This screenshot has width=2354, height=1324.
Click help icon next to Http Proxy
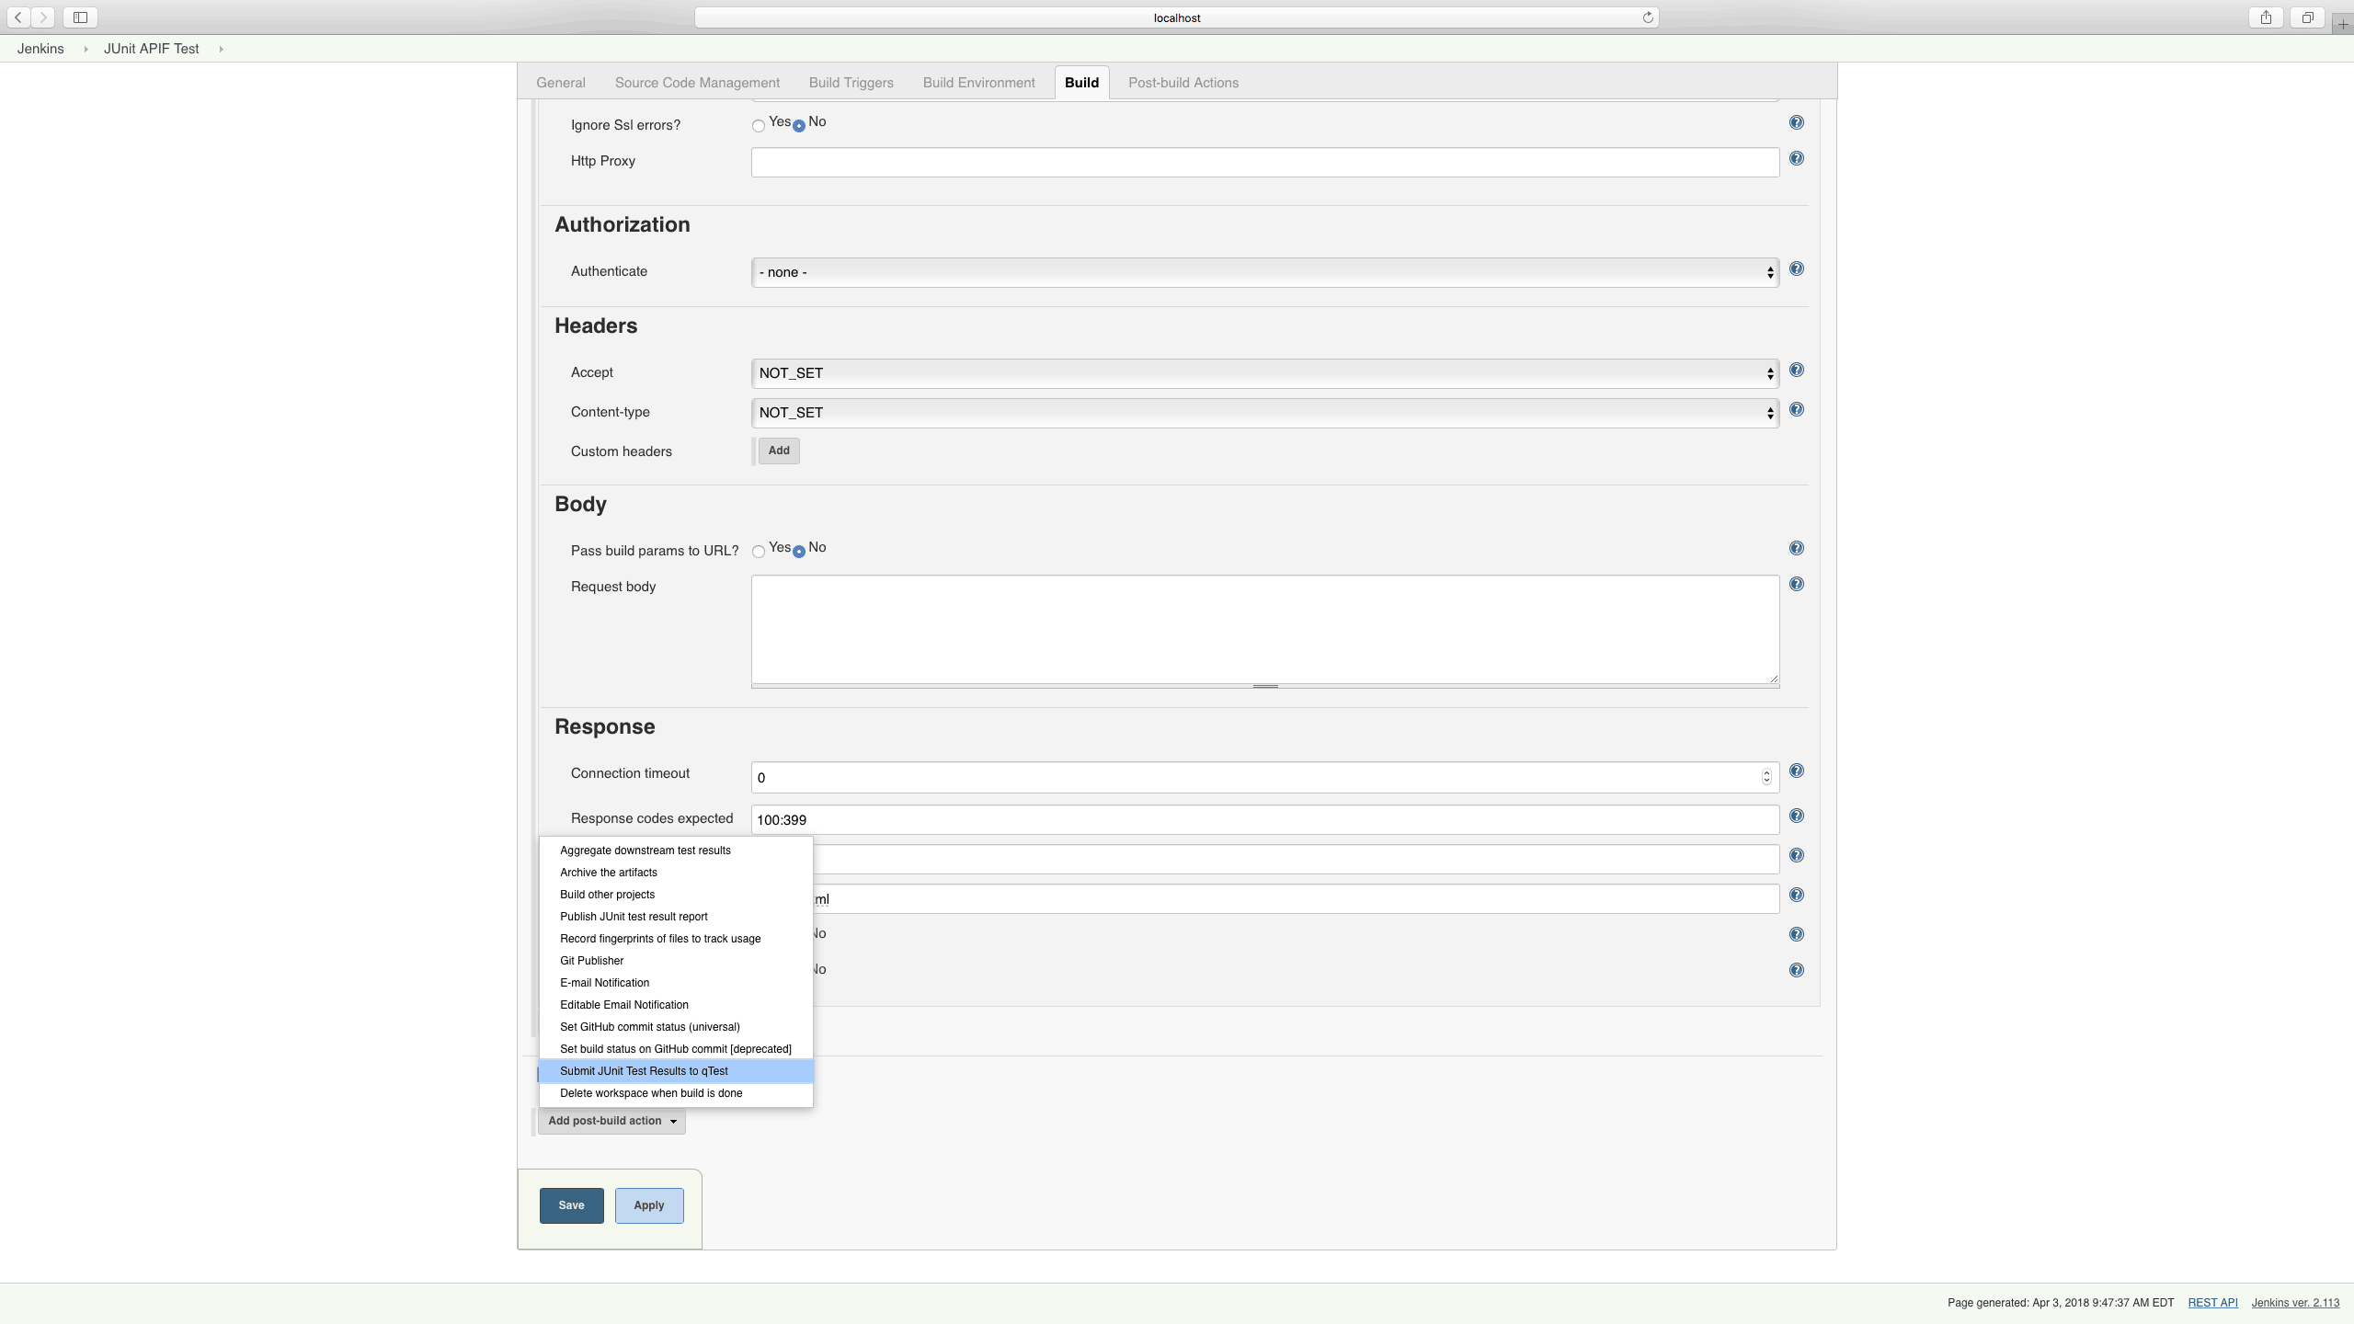coord(1796,159)
